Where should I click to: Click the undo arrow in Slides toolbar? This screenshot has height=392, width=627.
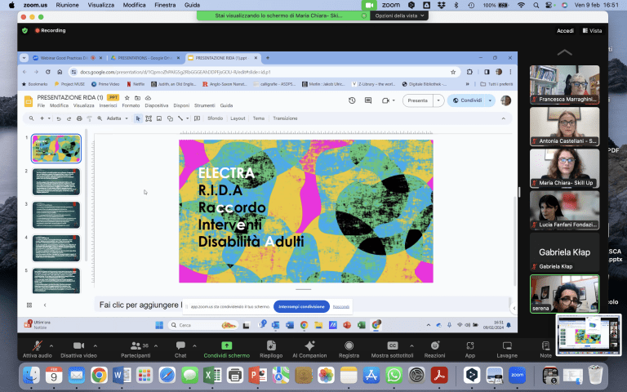59,118
